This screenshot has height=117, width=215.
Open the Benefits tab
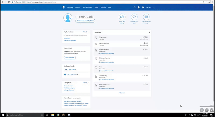[x=103, y=7]
